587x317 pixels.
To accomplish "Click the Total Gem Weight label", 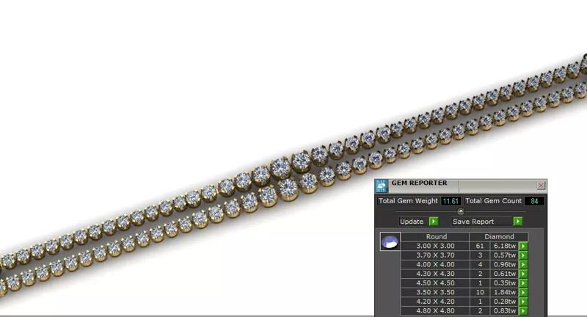I will tap(408, 201).
